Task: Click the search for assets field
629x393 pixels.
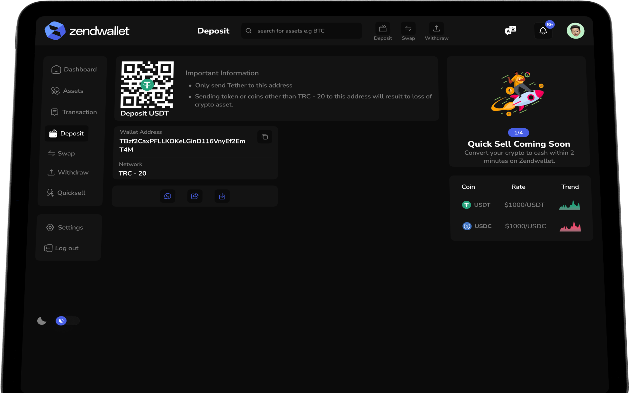Action: 301,31
